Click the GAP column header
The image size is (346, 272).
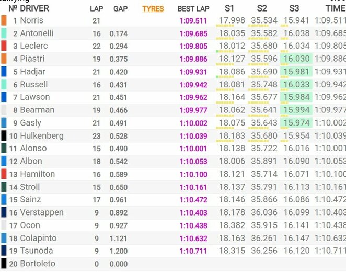[x=120, y=8]
